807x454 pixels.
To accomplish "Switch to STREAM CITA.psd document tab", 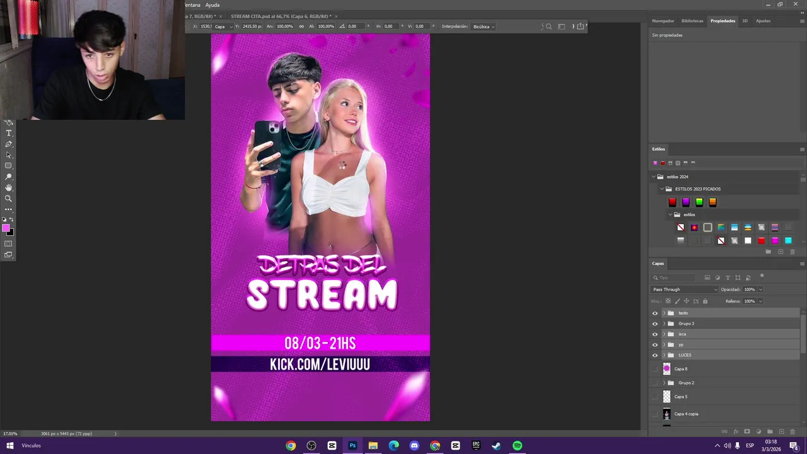I will [x=281, y=16].
